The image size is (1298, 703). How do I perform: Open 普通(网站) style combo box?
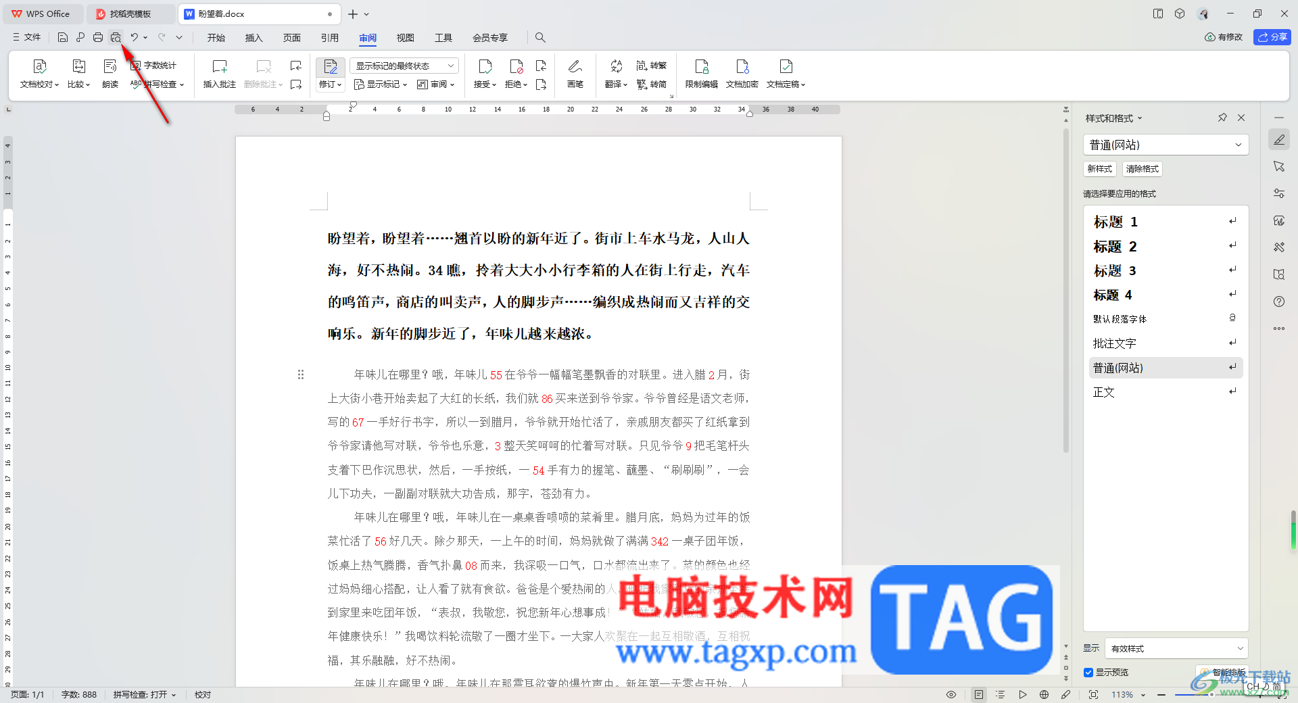click(x=1165, y=145)
